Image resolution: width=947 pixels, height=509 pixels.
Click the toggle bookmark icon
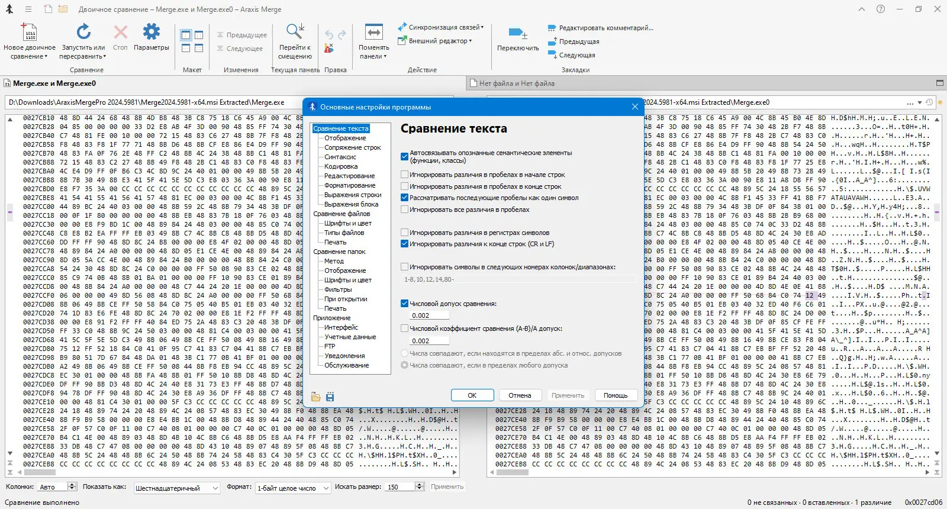coord(518,33)
